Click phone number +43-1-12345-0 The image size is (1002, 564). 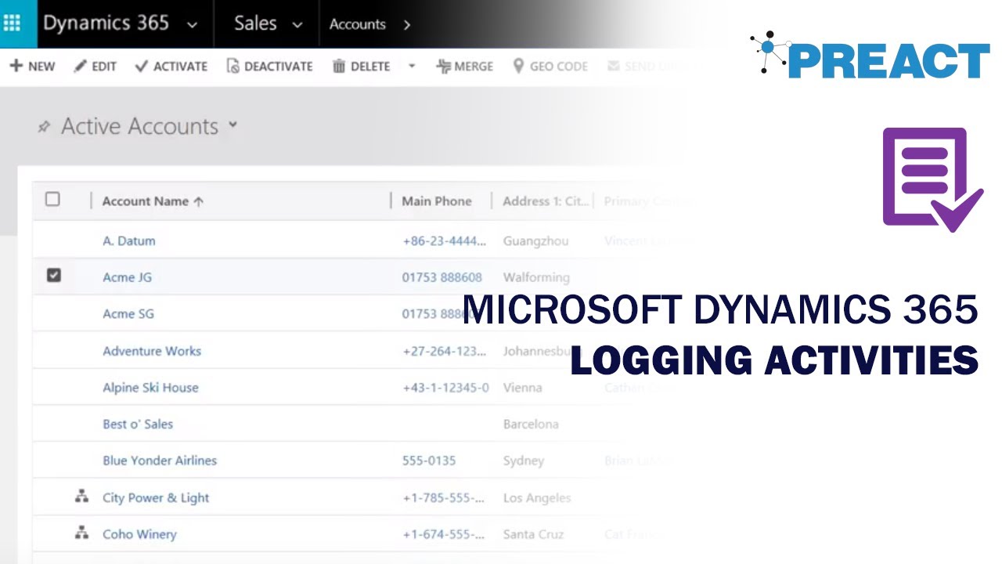click(446, 388)
